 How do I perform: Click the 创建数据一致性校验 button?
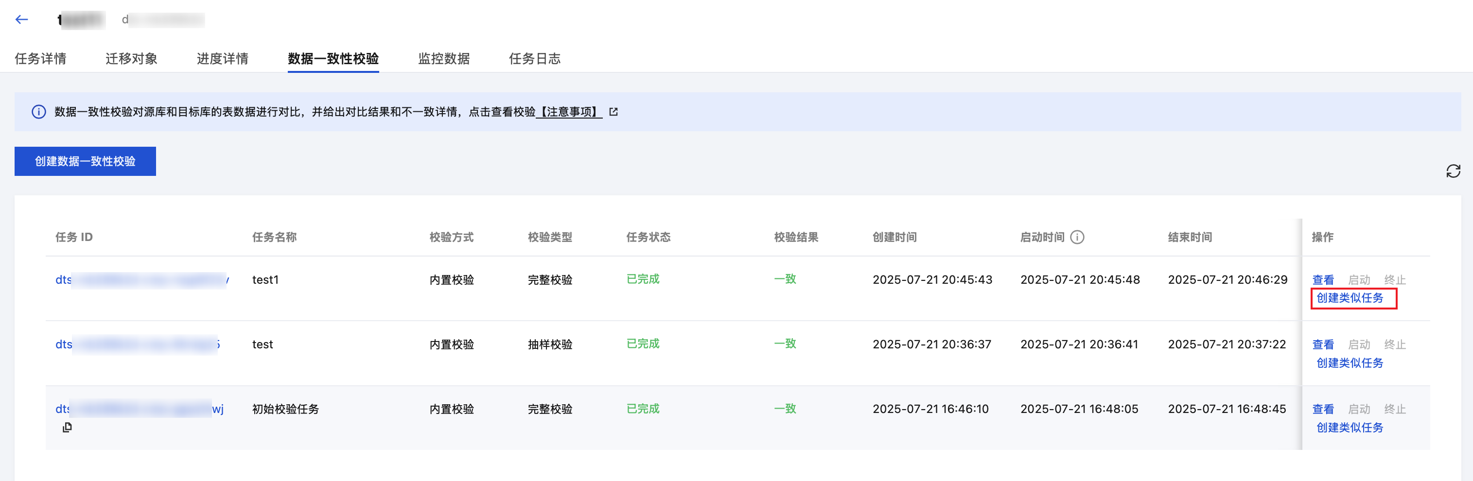(85, 161)
